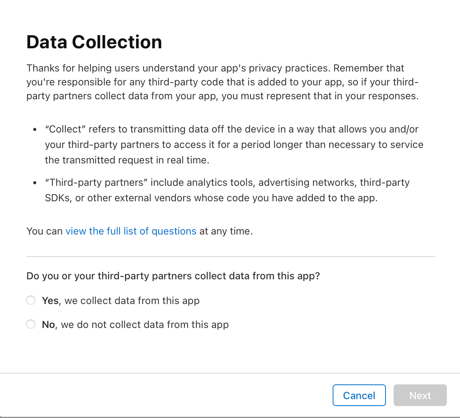460x418 pixels.
Task: Click the "Third-party partners" definition bullet text
Action: 227,190
